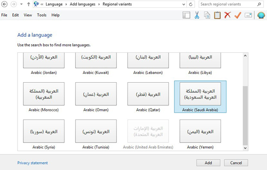Toggle the layout pane toolbar icon

click(x=186, y=15)
